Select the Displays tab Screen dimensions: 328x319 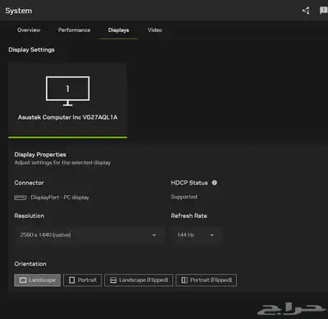[x=118, y=30]
